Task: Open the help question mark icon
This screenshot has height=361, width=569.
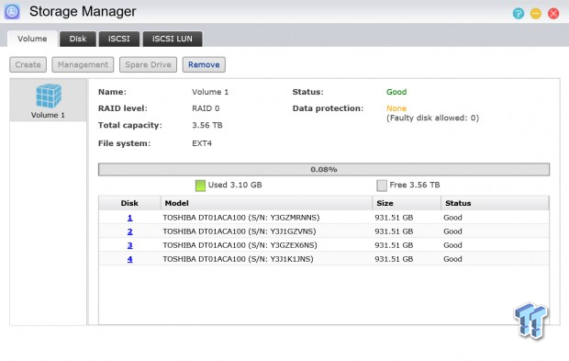Action: 519,14
